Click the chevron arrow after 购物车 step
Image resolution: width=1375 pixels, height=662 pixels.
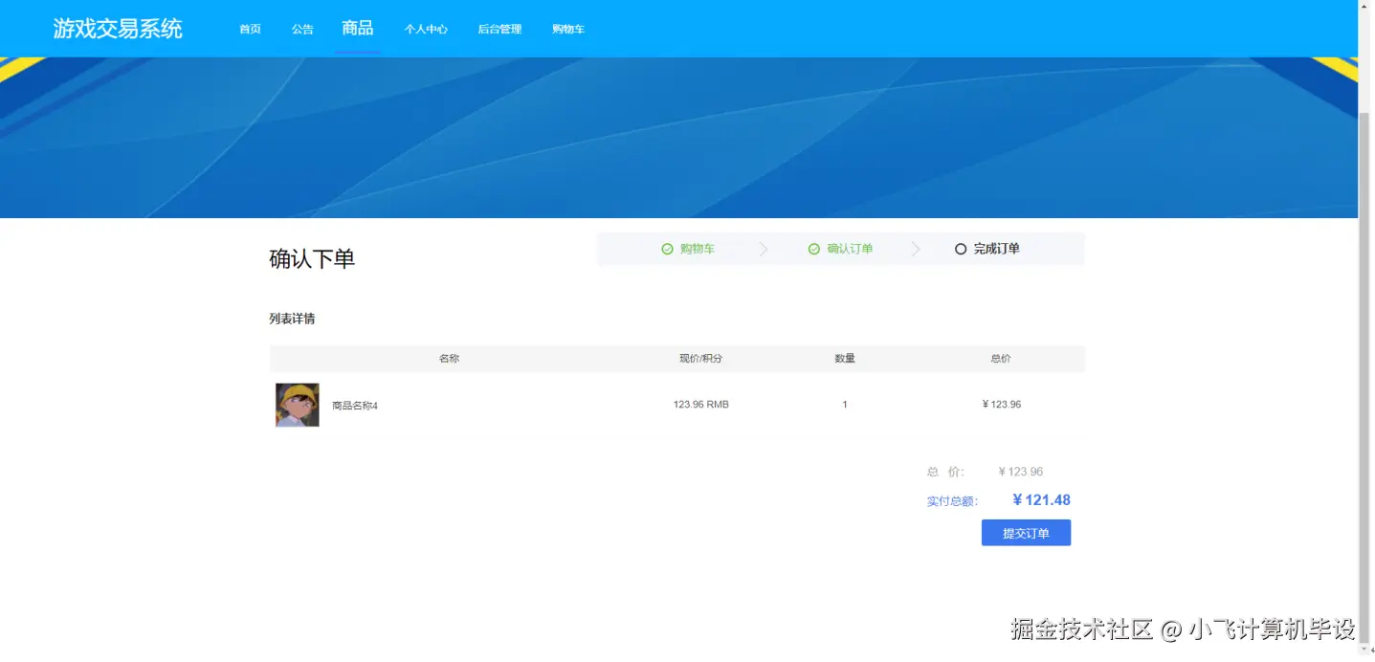point(764,249)
